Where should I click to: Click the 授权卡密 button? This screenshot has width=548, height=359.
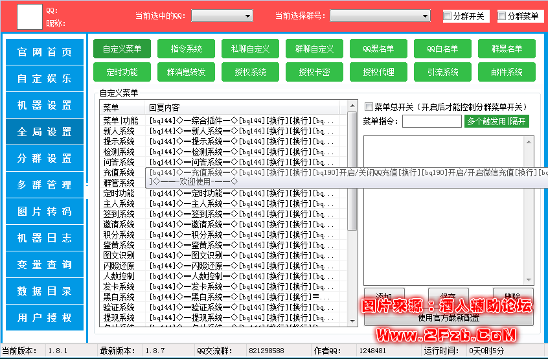click(x=314, y=73)
